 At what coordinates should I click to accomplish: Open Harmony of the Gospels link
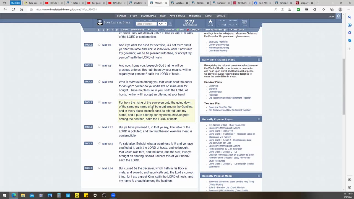pos(230,159)
